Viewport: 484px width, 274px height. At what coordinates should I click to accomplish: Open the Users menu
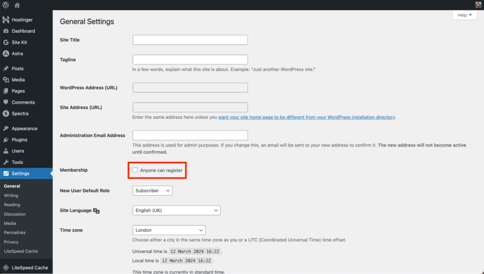point(18,151)
